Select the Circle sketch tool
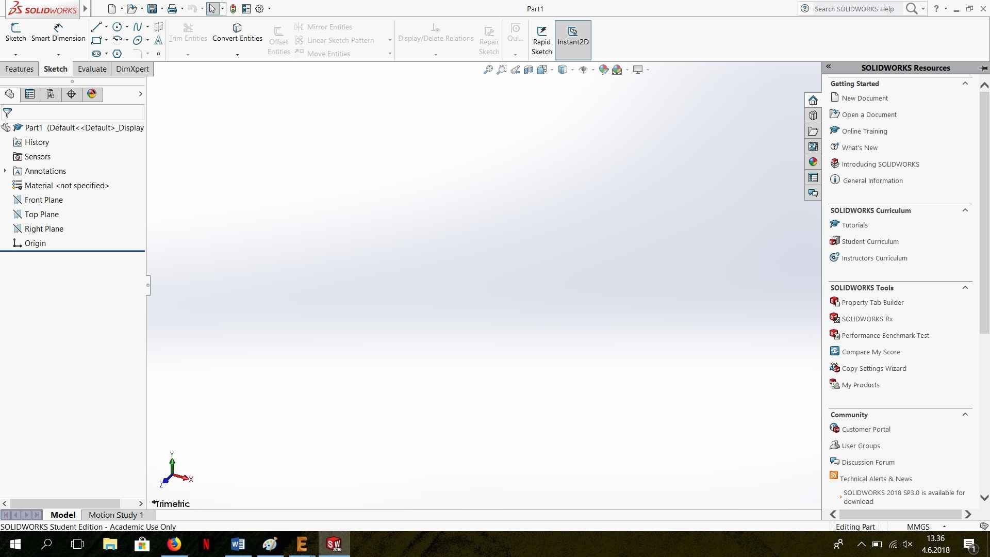The height and width of the screenshot is (557, 990). [x=117, y=27]
